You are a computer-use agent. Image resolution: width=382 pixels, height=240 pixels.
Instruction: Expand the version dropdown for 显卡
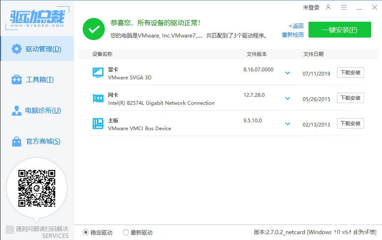point(288,73)
